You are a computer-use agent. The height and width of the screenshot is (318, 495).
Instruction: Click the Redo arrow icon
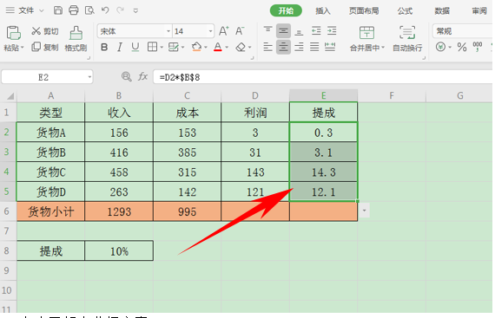[x=120, y=10]
